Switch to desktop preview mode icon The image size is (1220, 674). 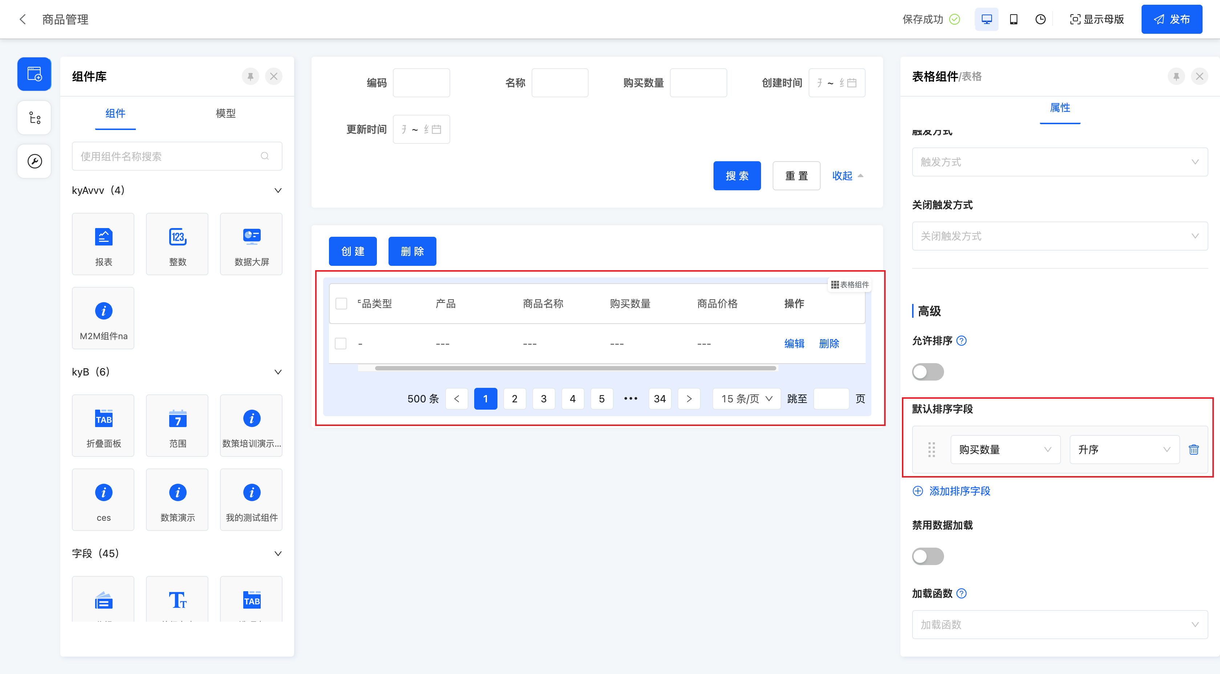click(x=987, y=19)
